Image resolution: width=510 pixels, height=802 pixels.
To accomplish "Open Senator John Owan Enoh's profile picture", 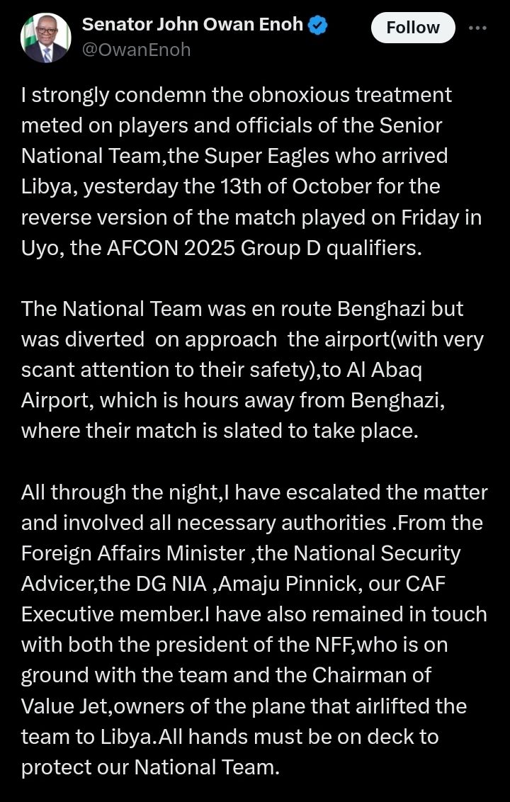I will click(46, 38).
